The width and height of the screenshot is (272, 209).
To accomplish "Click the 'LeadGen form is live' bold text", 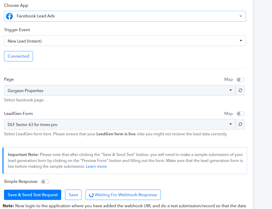I will coord(116,134).
